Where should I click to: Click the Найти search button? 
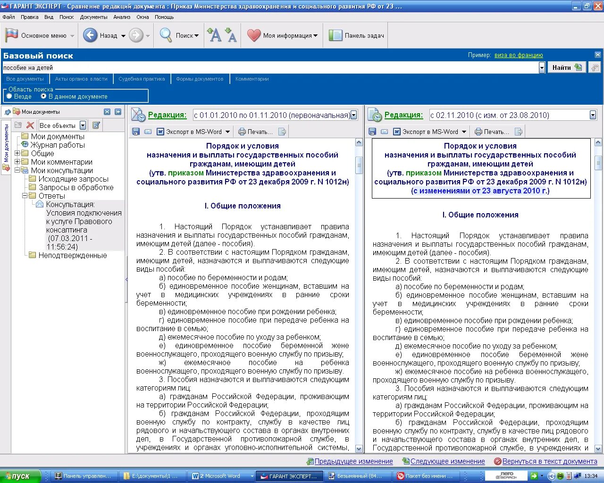tap(567, 67)
